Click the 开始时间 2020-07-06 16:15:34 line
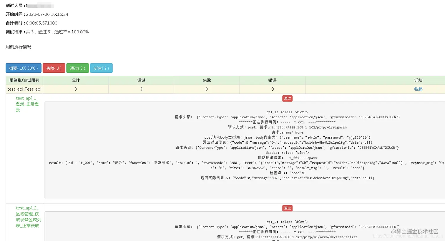This screenshot has width=445, height=241. (x=37, y=14)
